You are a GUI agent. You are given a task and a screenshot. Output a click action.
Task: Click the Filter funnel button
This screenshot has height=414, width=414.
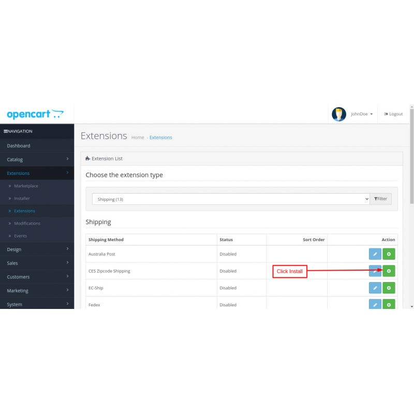[380, 198]
